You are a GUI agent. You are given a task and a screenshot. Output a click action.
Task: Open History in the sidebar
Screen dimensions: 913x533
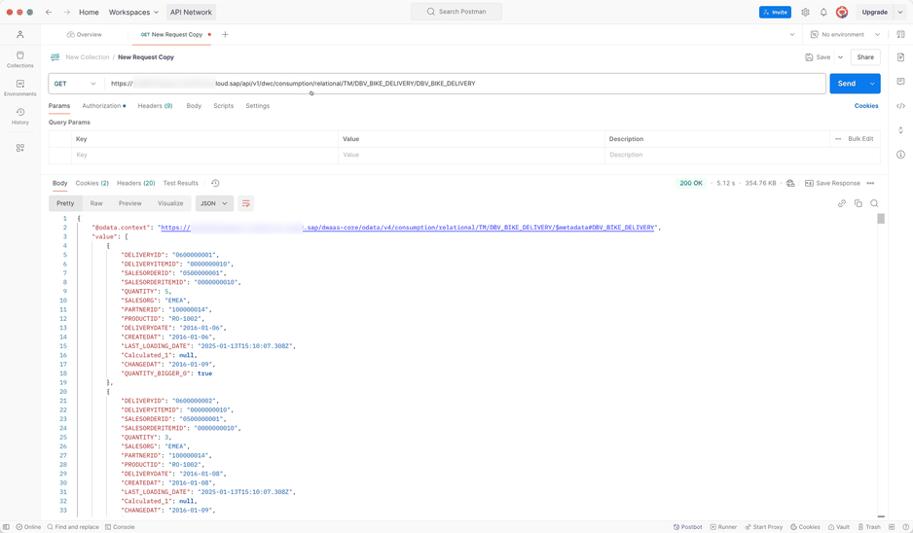tap(20, 117)
